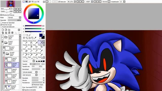Viewport: 162px width, 91px height.
Task: Select the flattest brush edge shape
Action: [44, 61]
